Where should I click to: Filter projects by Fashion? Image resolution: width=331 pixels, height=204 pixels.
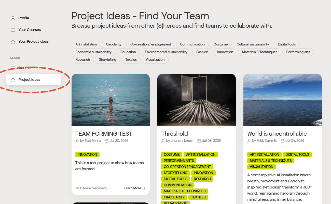pyautogui.click(x=202, y=52)
